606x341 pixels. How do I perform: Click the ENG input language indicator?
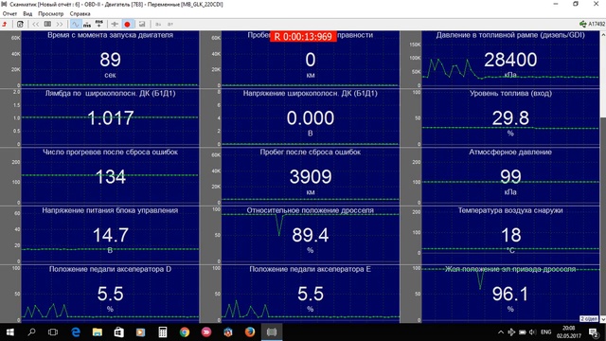(545, 332)
